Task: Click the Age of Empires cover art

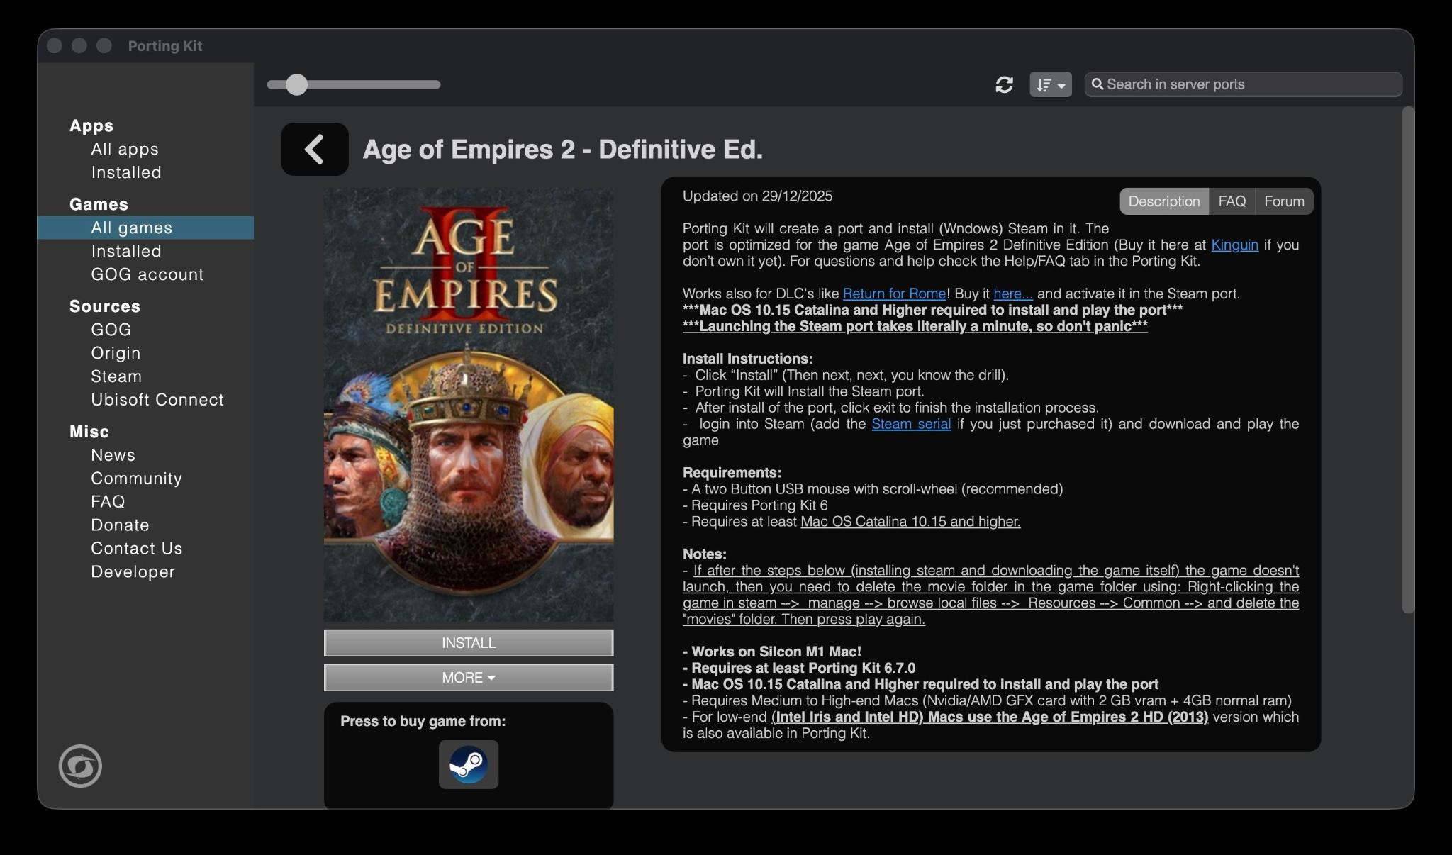Action: [x=468, y=404]
